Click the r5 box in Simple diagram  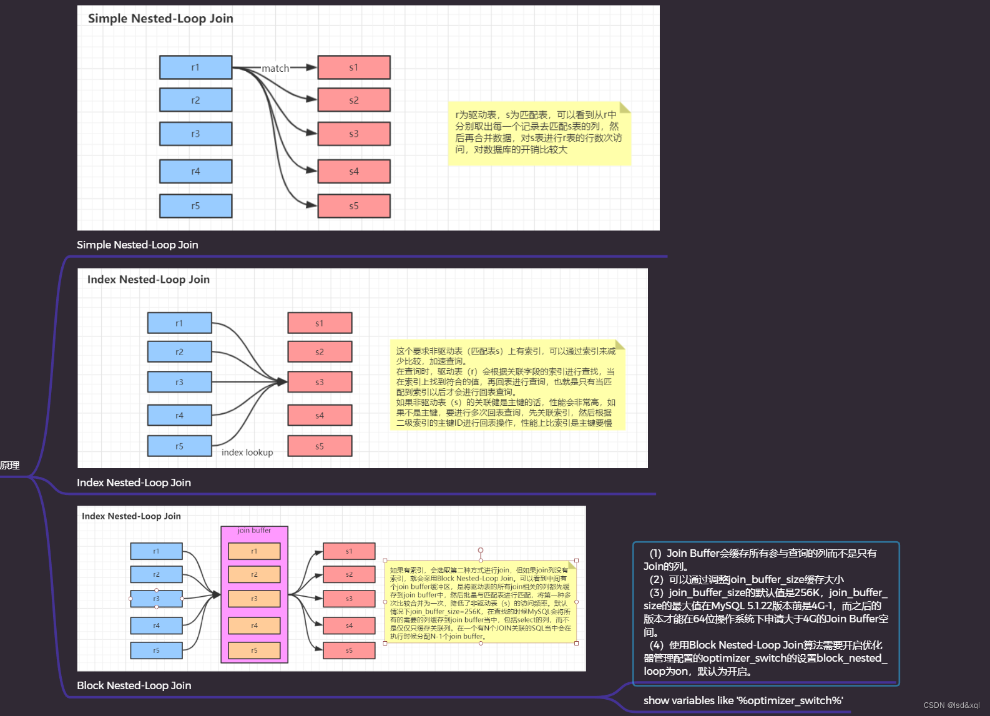point(195,206)
